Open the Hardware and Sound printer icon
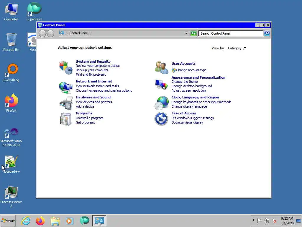The image size is (302, 227). pyautogui.click(x=66, y=103)
